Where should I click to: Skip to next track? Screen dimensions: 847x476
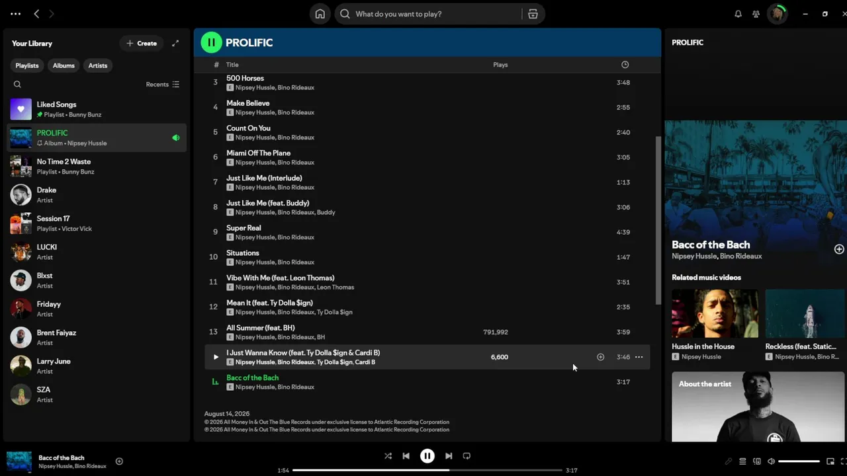(449, 456)
